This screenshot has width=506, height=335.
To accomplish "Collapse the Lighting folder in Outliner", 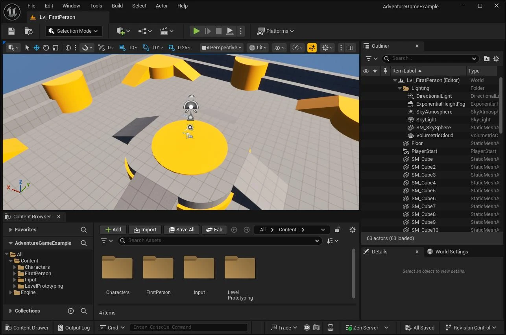I will 400,88.
